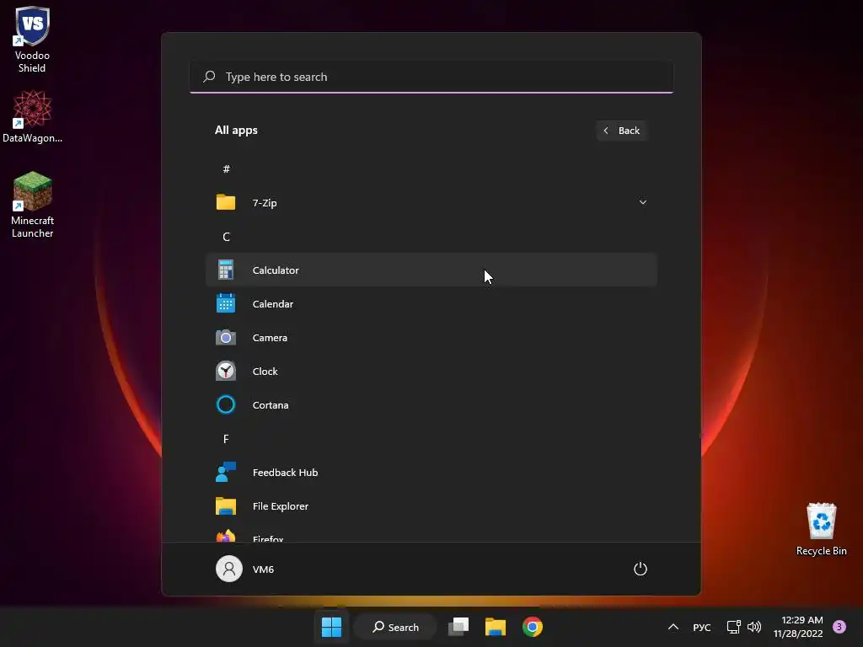Image resolution: width=863 pixels, height=647 pixels.
Task: Click the Windows Start button on the taskbar
Action: point(331,627)
